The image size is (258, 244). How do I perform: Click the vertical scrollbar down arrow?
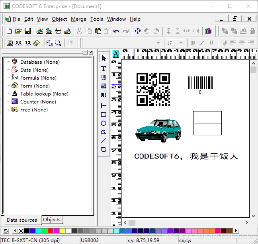(x=254, y=216)
